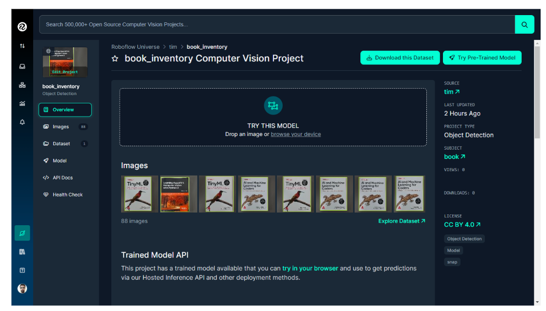This screenshot has height=311, width=546.
Task: Click browse your device link
Action: pyautogui.click(x=295, y=134)
